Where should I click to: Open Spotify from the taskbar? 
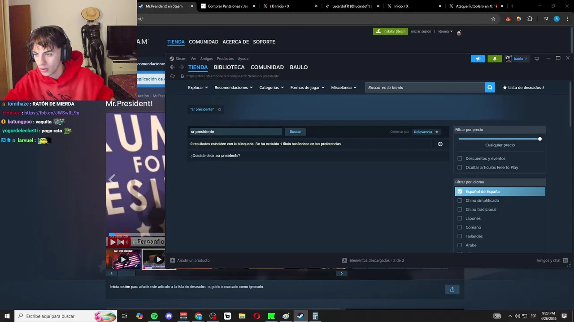[x=154, y=316]
